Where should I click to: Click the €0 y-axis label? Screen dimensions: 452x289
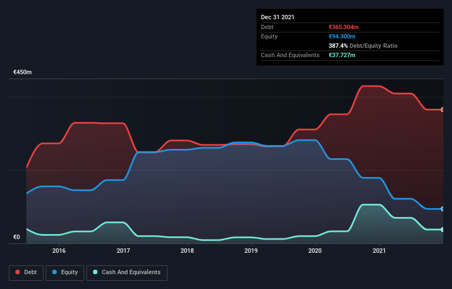(17, 237)
